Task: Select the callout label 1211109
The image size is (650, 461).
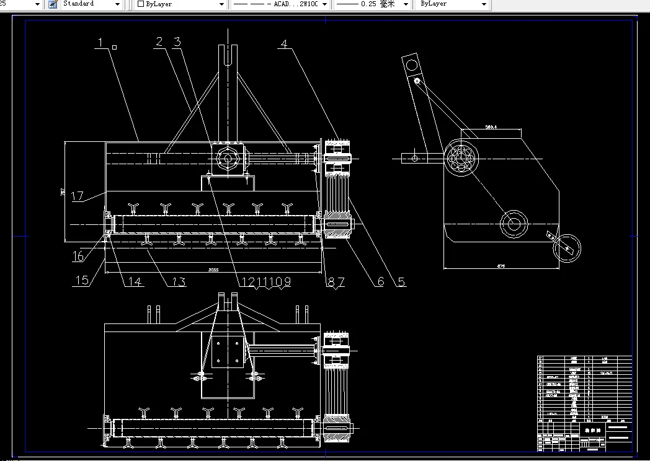Action: pyautogui.click(x=266, y=282)
